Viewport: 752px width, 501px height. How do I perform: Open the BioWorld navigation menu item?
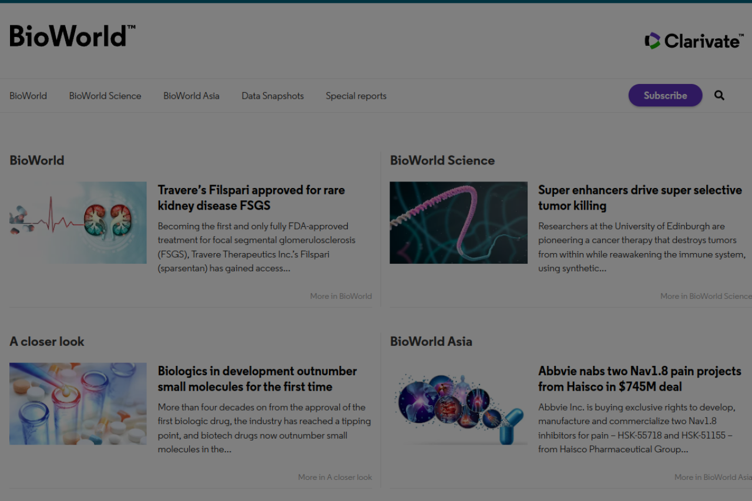28,96
